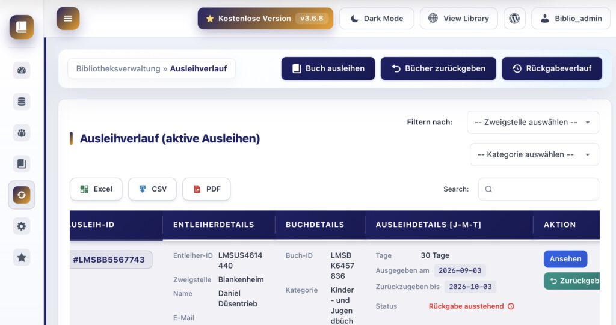Click the Ausleihverlauf (aktive Ausleihen) heading
Viewport: 616px width, 325px height.
pos(170,139)
